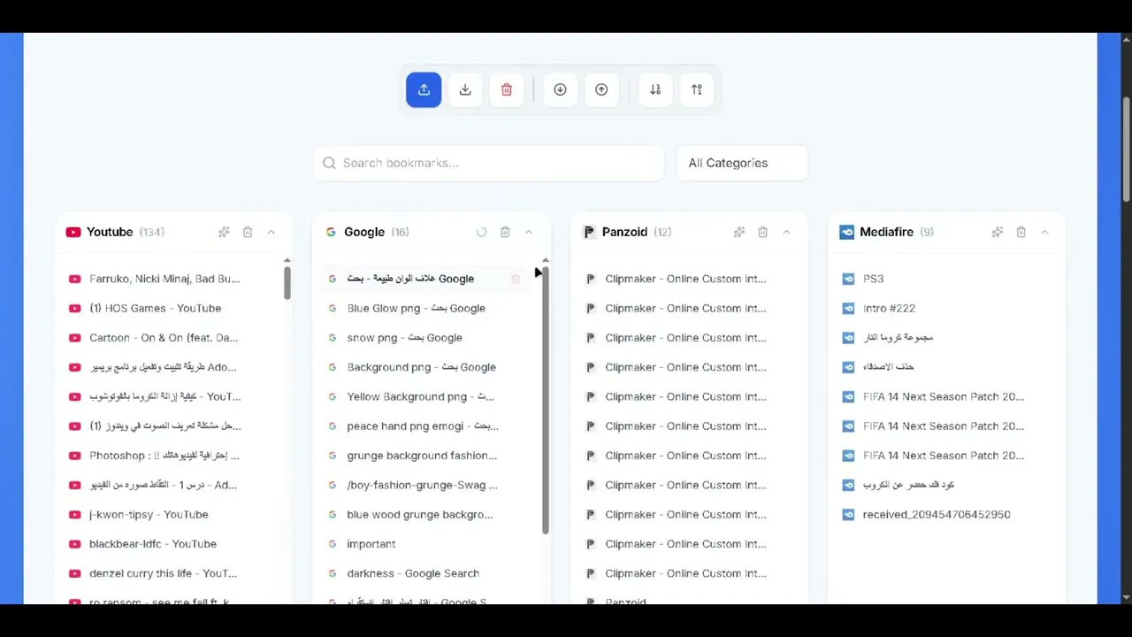This screenshot has height=637, width=1132.
Task: Collapse the Youtube category card
Action: 272,232
